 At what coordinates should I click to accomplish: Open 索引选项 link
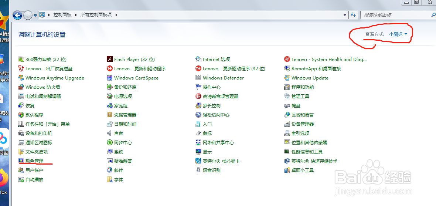300,134
